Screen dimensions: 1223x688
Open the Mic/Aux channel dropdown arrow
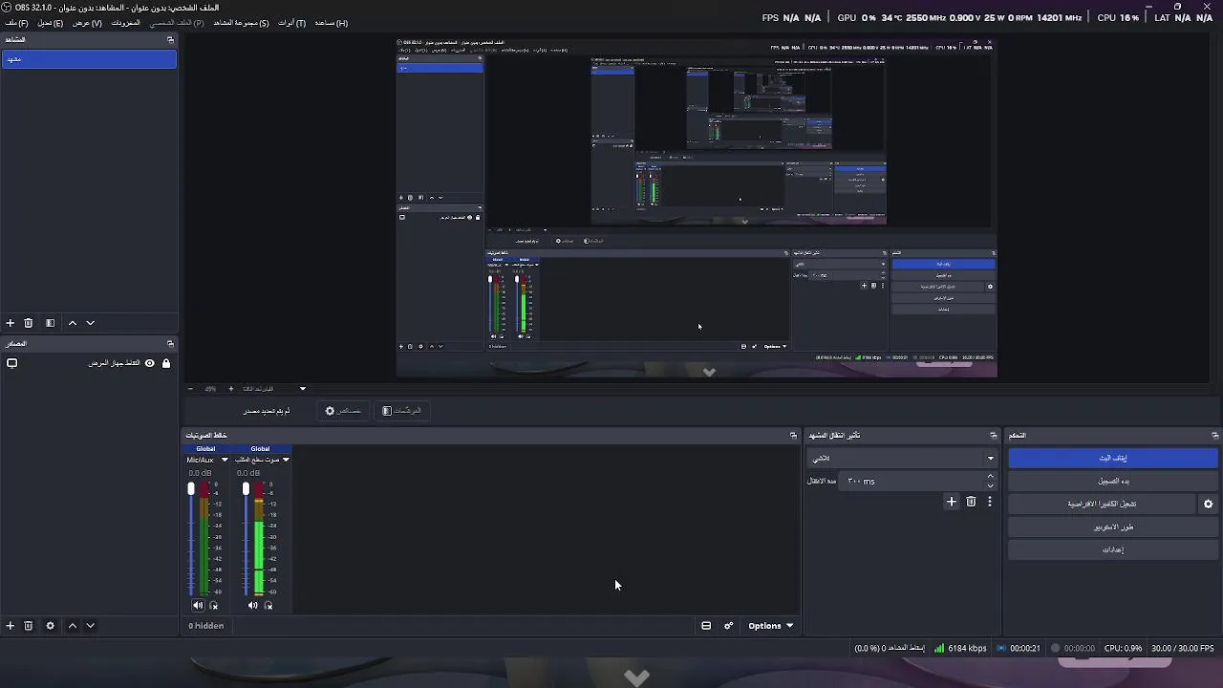point(225,460)
